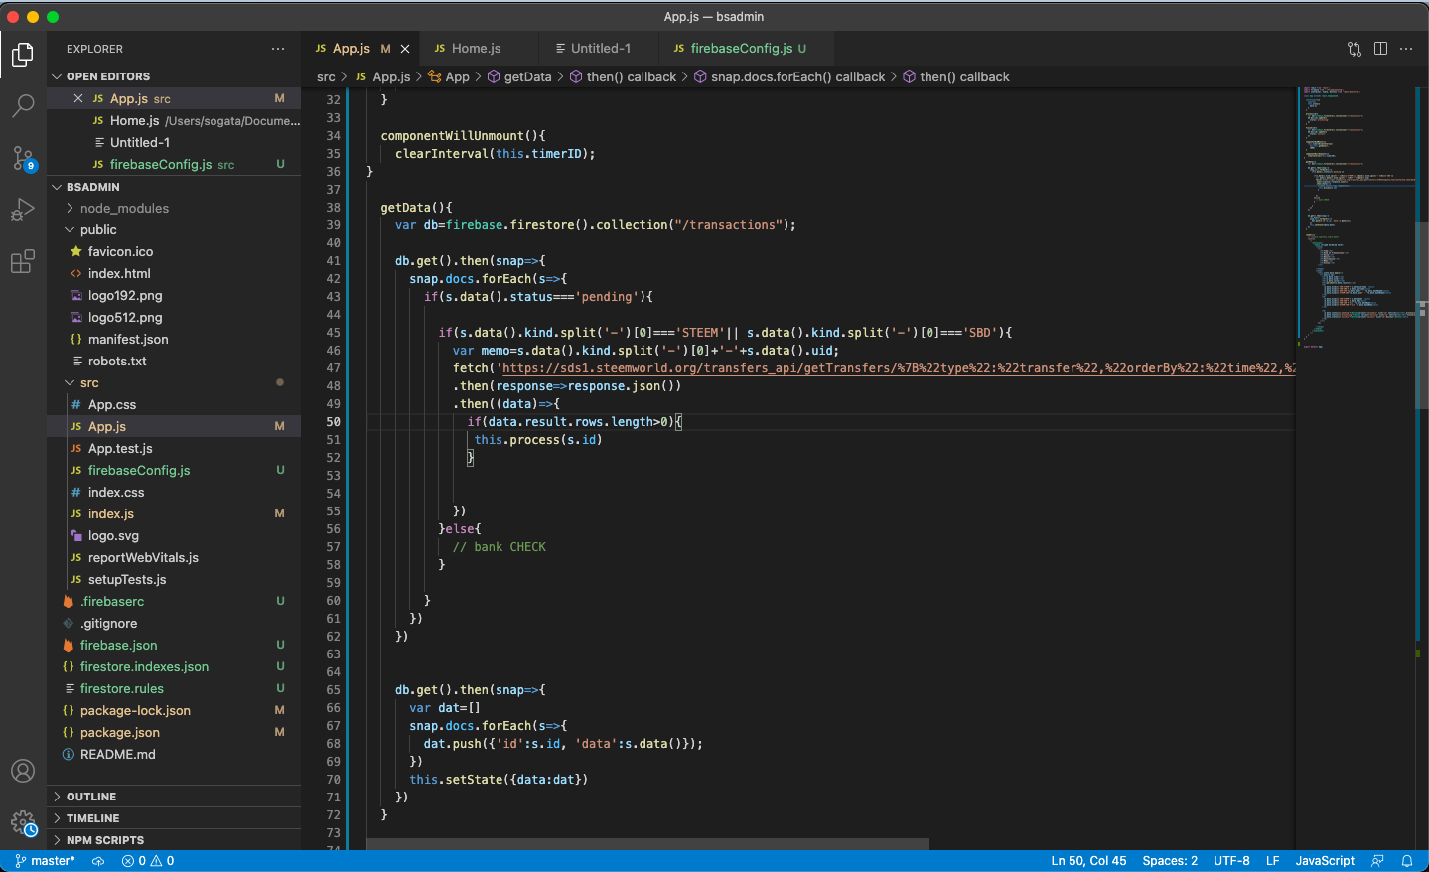Viewport: 1429px width, 872px height.
Task: Open the Run and Debug view
Action: (x=23, y=210)
